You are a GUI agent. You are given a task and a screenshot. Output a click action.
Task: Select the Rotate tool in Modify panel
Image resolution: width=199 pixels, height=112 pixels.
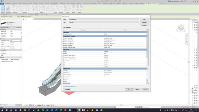pyautogui.click(x=40, y=10)
